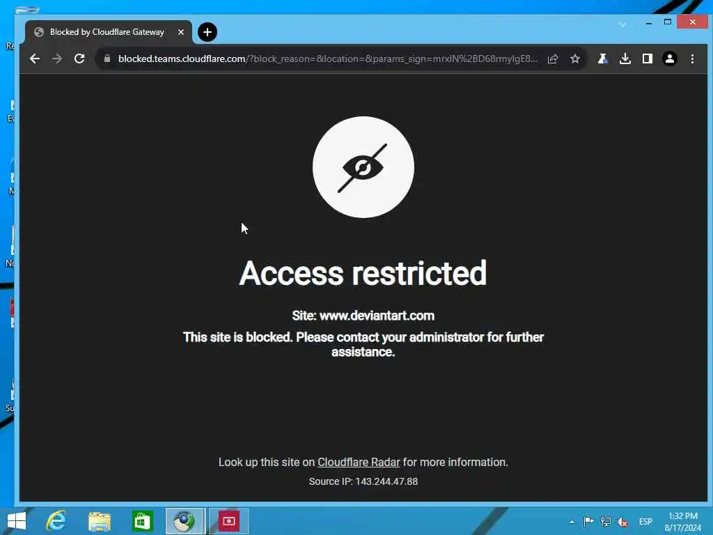Image resolution: width=713 pixels, height=535 pixels.
Task: Reload the blocked Cloudflare page
Action: coord(79,59)
